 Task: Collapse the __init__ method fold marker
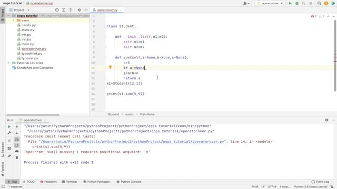(105, 37)
